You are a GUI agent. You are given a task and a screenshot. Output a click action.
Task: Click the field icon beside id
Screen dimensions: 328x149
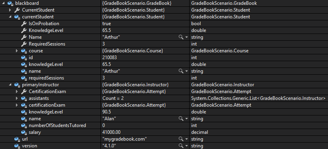click(24, 58)
